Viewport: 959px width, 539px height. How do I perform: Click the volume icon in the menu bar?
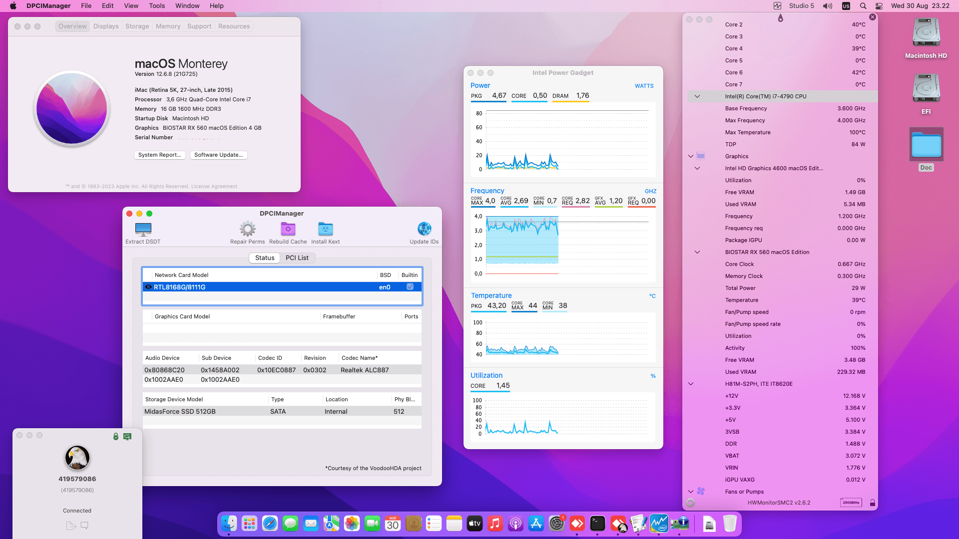point(828,6)
